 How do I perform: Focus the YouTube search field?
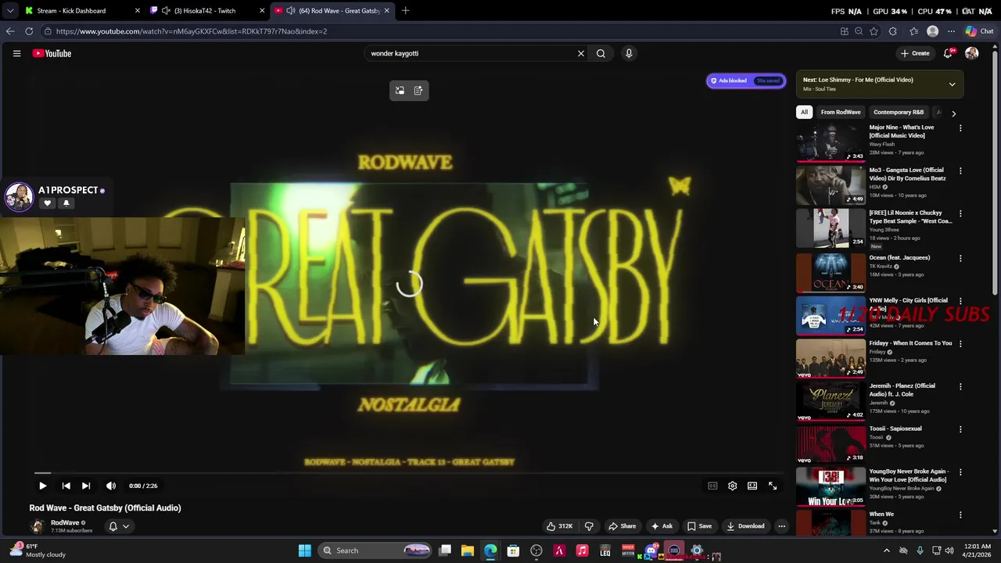(472, 53)
